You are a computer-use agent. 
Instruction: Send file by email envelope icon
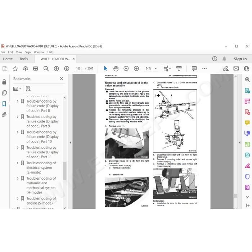[236, 69]
